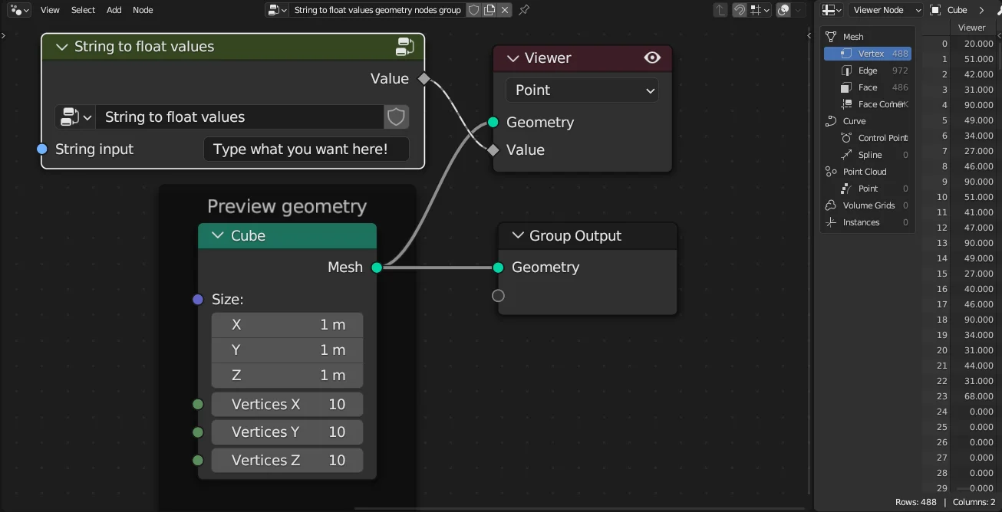Screen dimensions: 1002x512
Task: Open the Add menu
Action: tap(114, 10)
